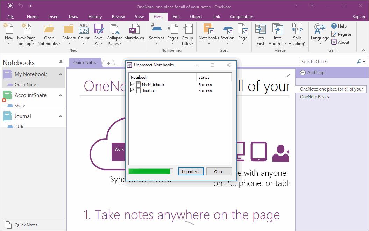This screenshot has height=231, width=369.
Task: Click the Markdown MD icon
Action: click(x=134, y=29)
